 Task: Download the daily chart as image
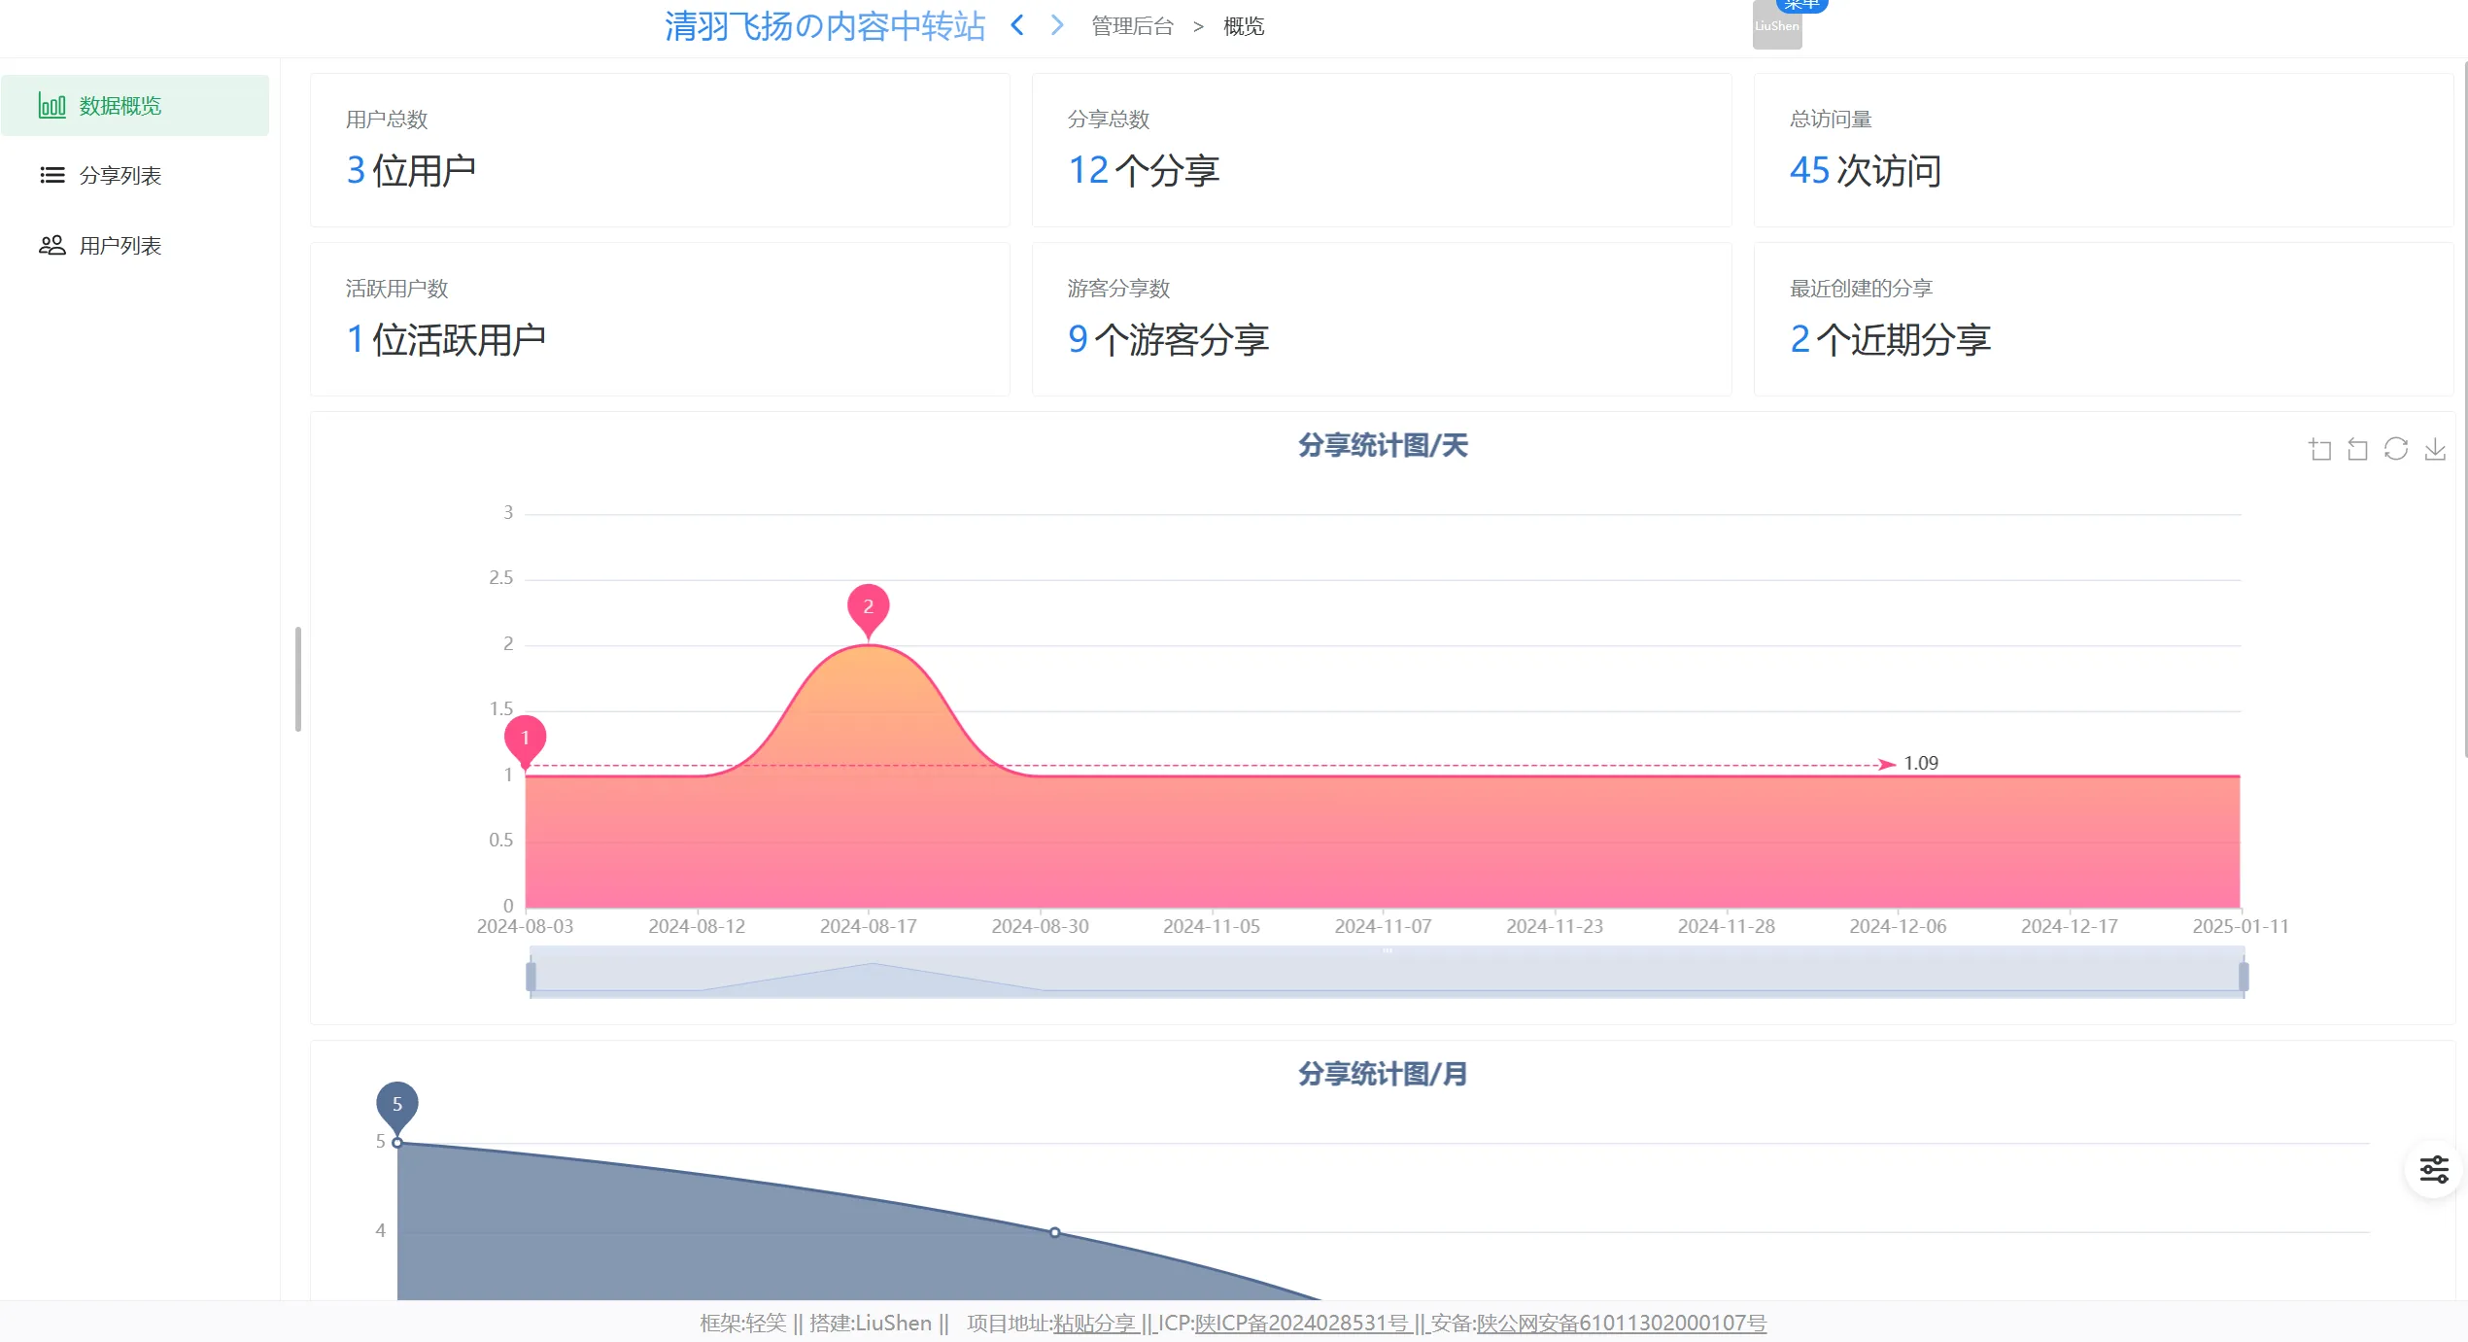[2434, 448]
